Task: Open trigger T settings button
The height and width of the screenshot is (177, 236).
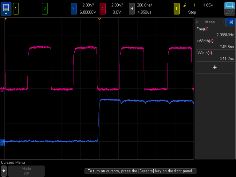Action: [177, 9]
